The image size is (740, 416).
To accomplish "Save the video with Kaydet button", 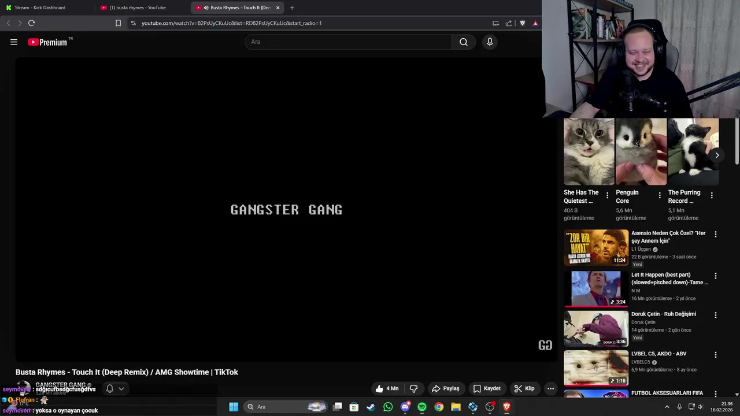I will [487, 388].
